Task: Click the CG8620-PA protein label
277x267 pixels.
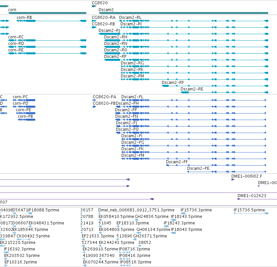Action: tap(104, 97)
